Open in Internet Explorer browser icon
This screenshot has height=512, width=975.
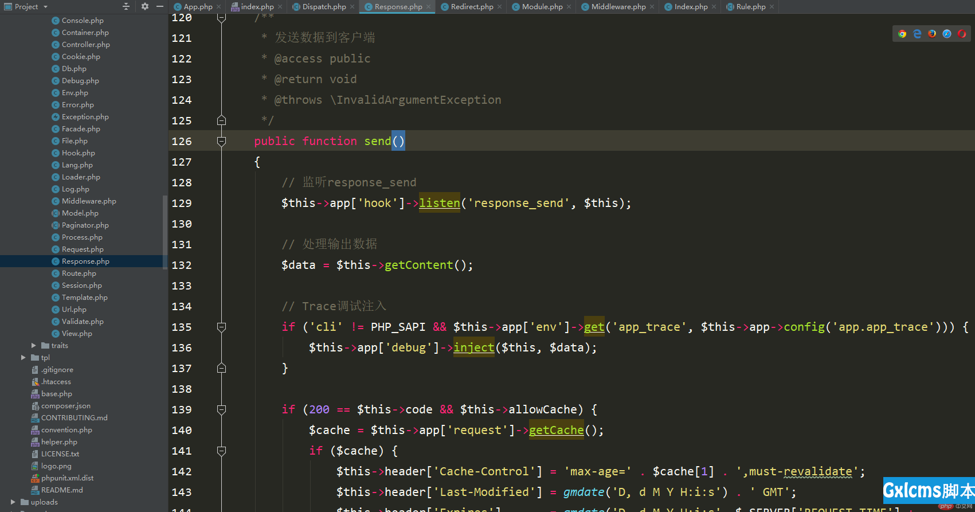(x=917, y=34)
